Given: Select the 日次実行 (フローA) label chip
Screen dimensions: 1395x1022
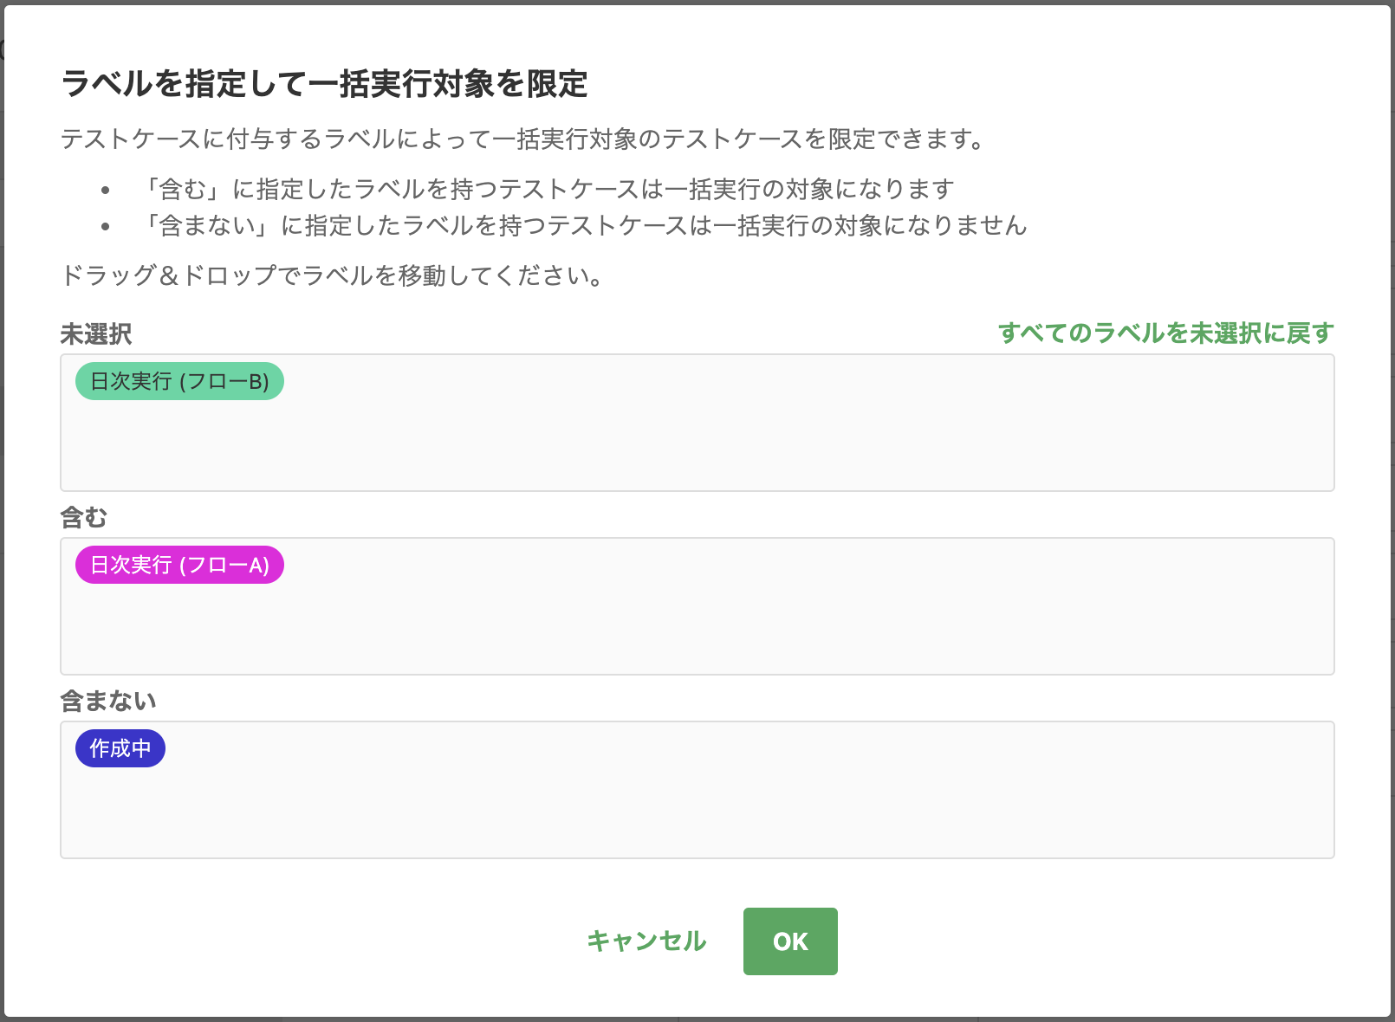Looking at the screenshot, I should (179, 565).
